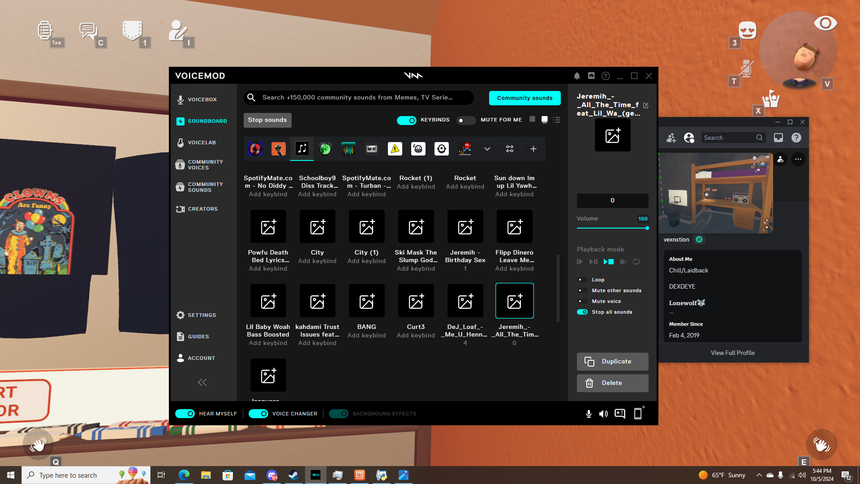
Task: Collapse the Voicemod sidebar
Action: (202, 382)
